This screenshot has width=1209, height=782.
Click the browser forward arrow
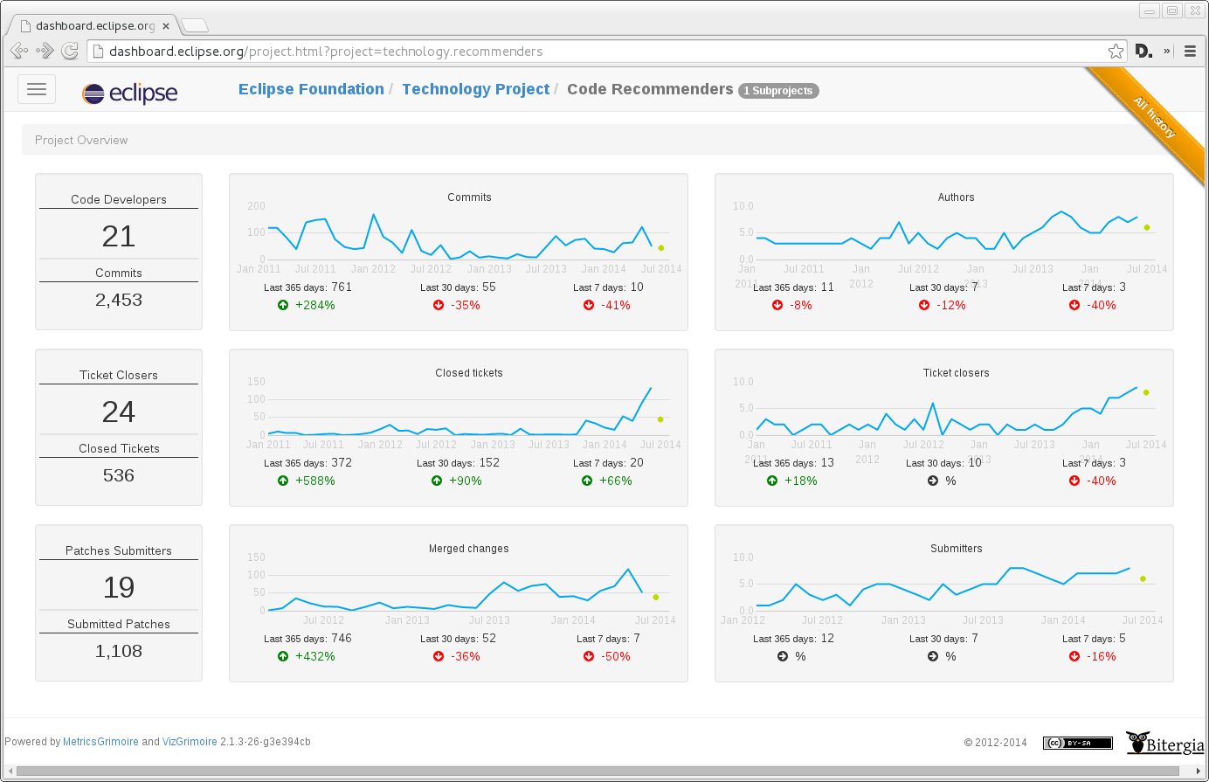[x=45, y=52]
